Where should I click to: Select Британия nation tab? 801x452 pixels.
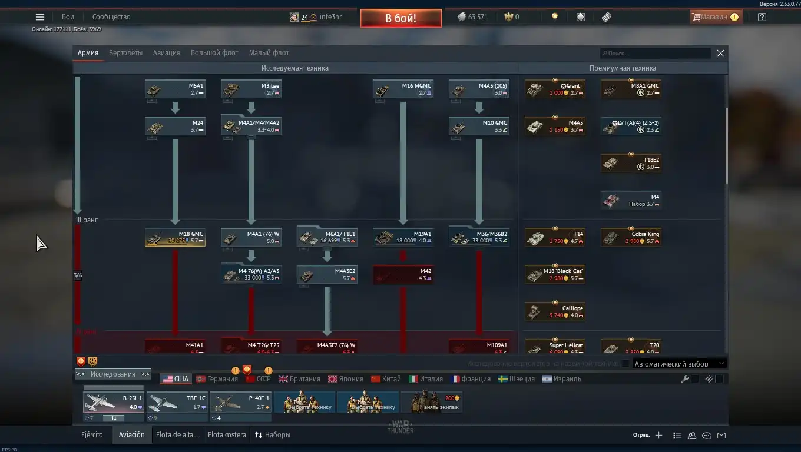tap(299, 379)
